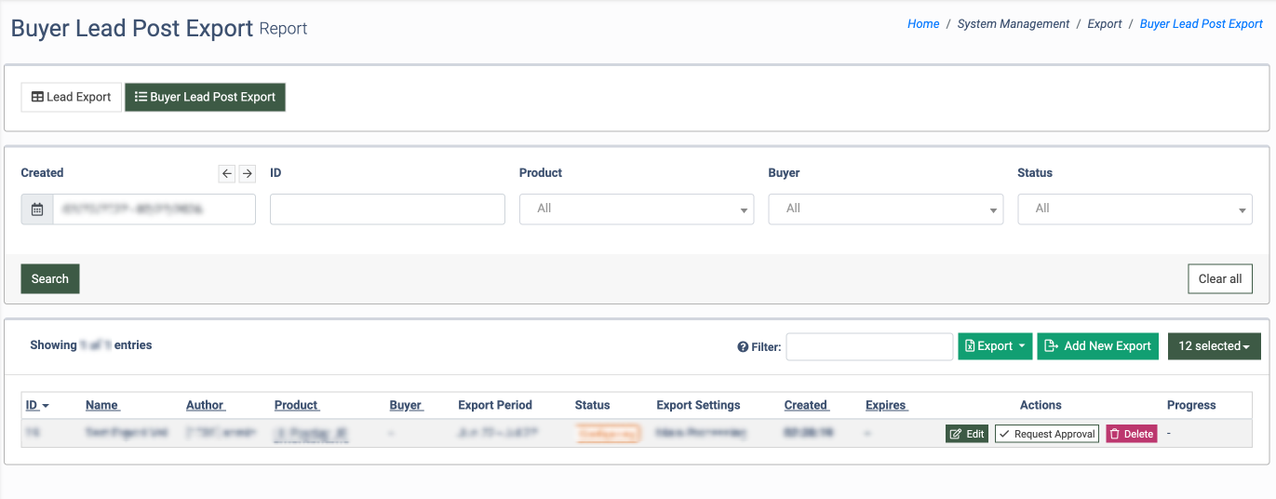Sort table by Buyer column header

[x=406, y=405]
